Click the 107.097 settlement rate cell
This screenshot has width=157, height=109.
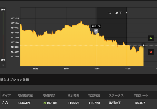140,103
